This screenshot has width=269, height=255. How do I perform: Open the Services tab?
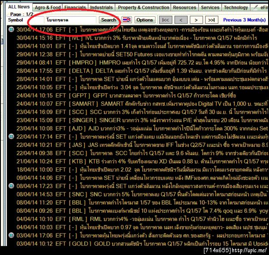pyautogui.click(x=210, y=8)
